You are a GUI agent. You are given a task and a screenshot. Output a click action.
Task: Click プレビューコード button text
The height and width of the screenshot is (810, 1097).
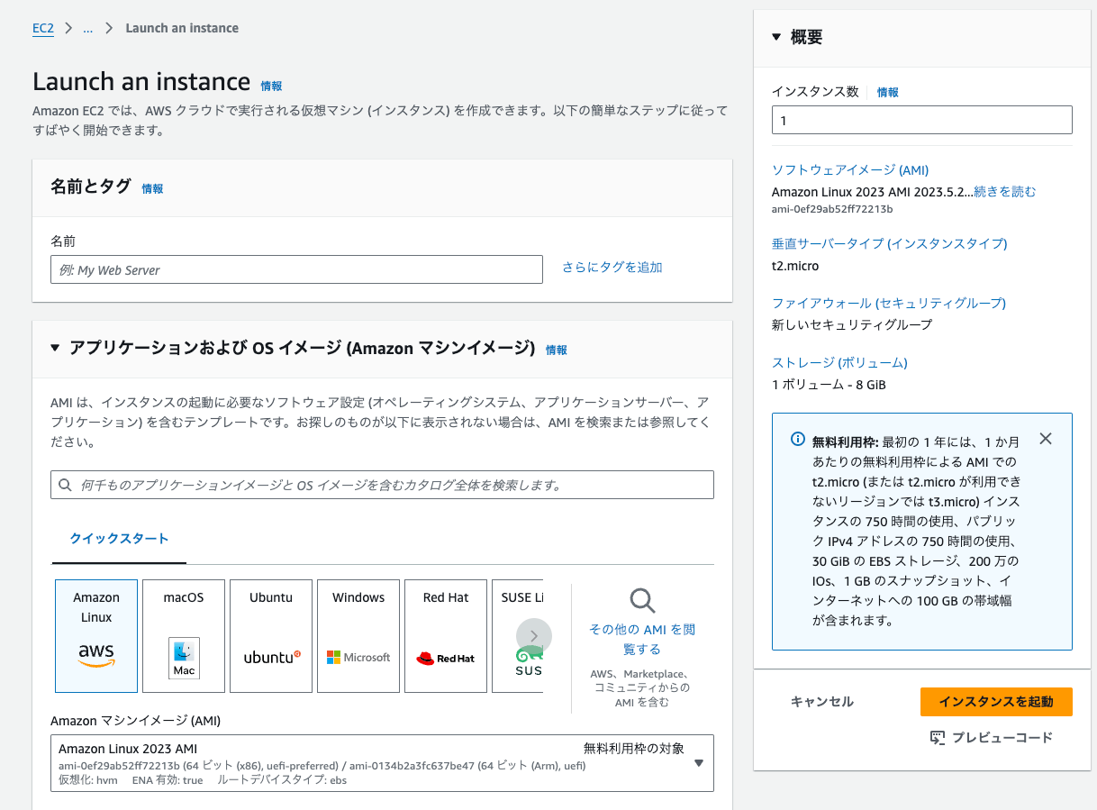click(1002, 738)
